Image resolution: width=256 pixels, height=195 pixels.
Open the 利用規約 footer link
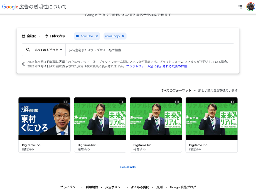pyautogui.click(x=92, y=187)
